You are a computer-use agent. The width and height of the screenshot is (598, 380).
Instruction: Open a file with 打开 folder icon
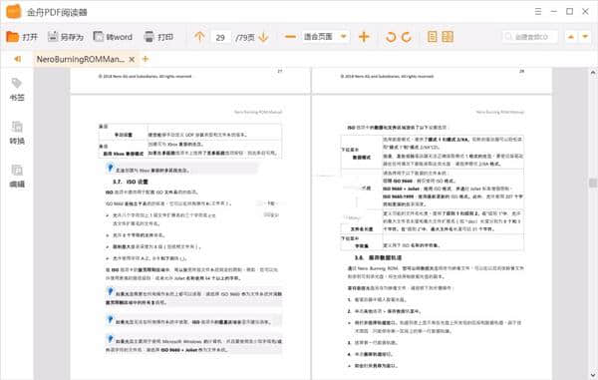tap(13, 37)
